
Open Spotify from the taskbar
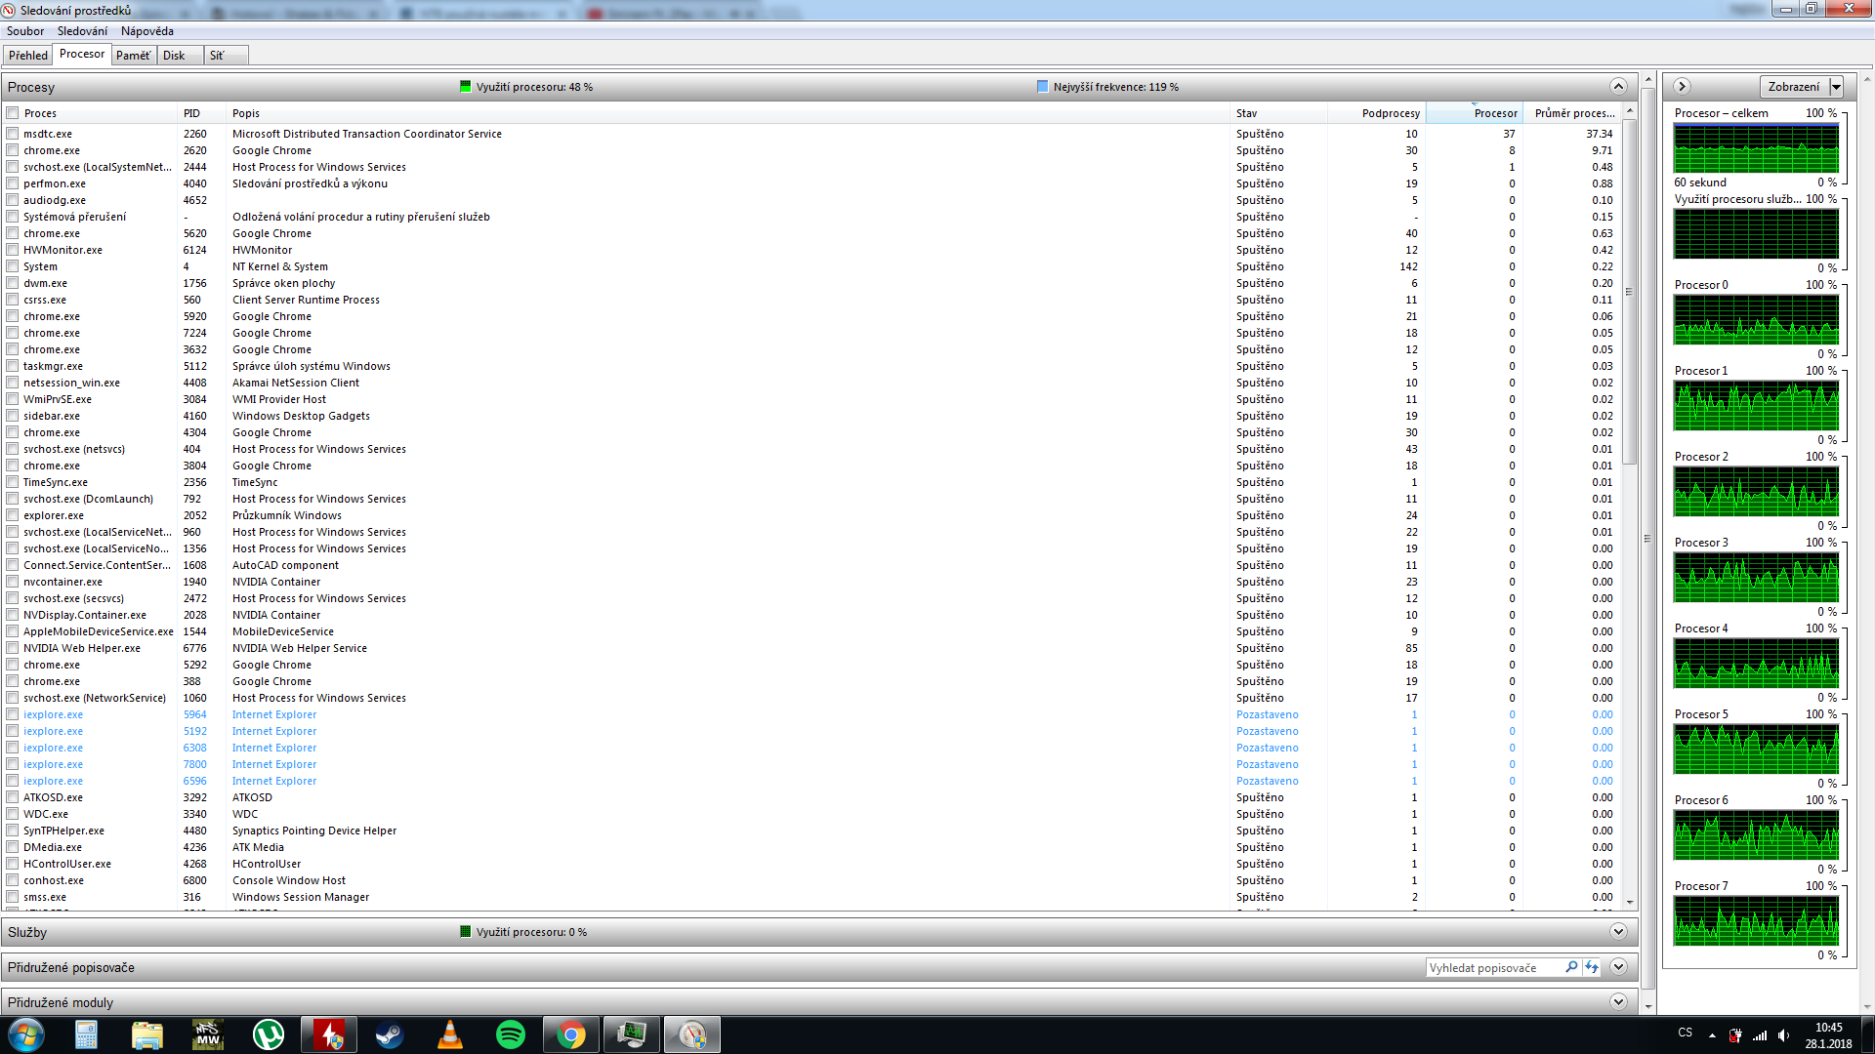tap(511, 1034)
